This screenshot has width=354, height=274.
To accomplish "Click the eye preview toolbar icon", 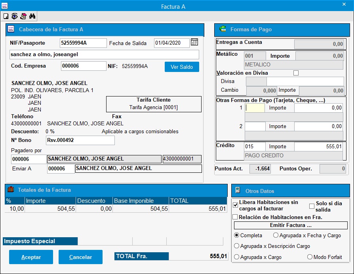I will click(14, 16).
